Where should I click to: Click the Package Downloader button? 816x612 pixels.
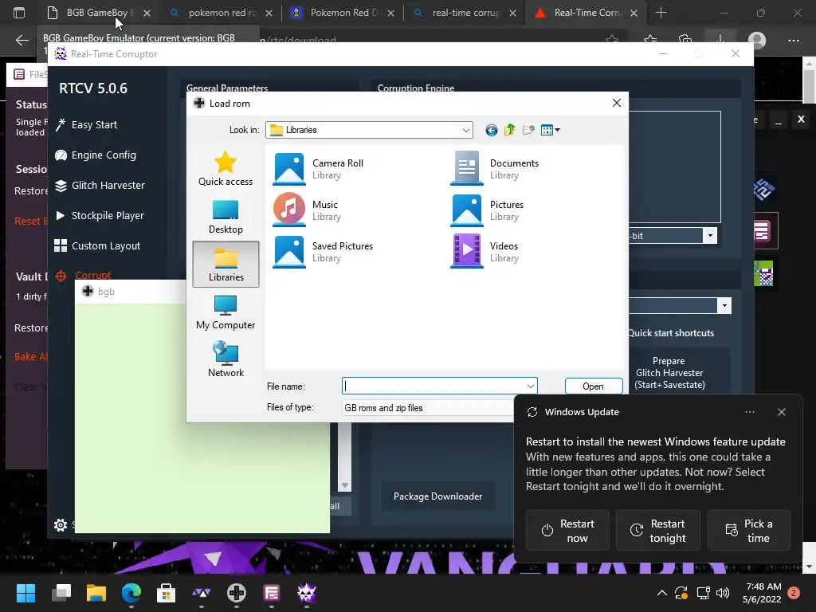[437, 496]
